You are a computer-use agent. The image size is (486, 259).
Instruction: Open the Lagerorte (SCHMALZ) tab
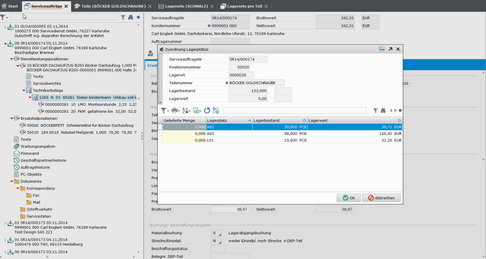coord(184,6)
